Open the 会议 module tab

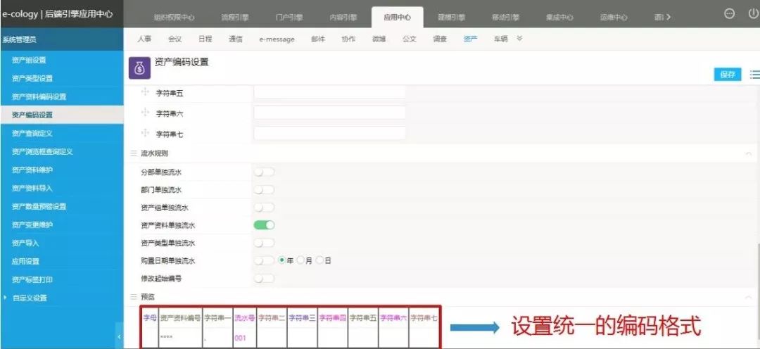[175, 39]
